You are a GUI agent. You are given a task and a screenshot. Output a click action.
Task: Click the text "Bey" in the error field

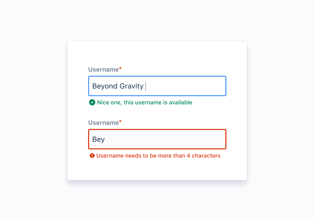point(99,139)
